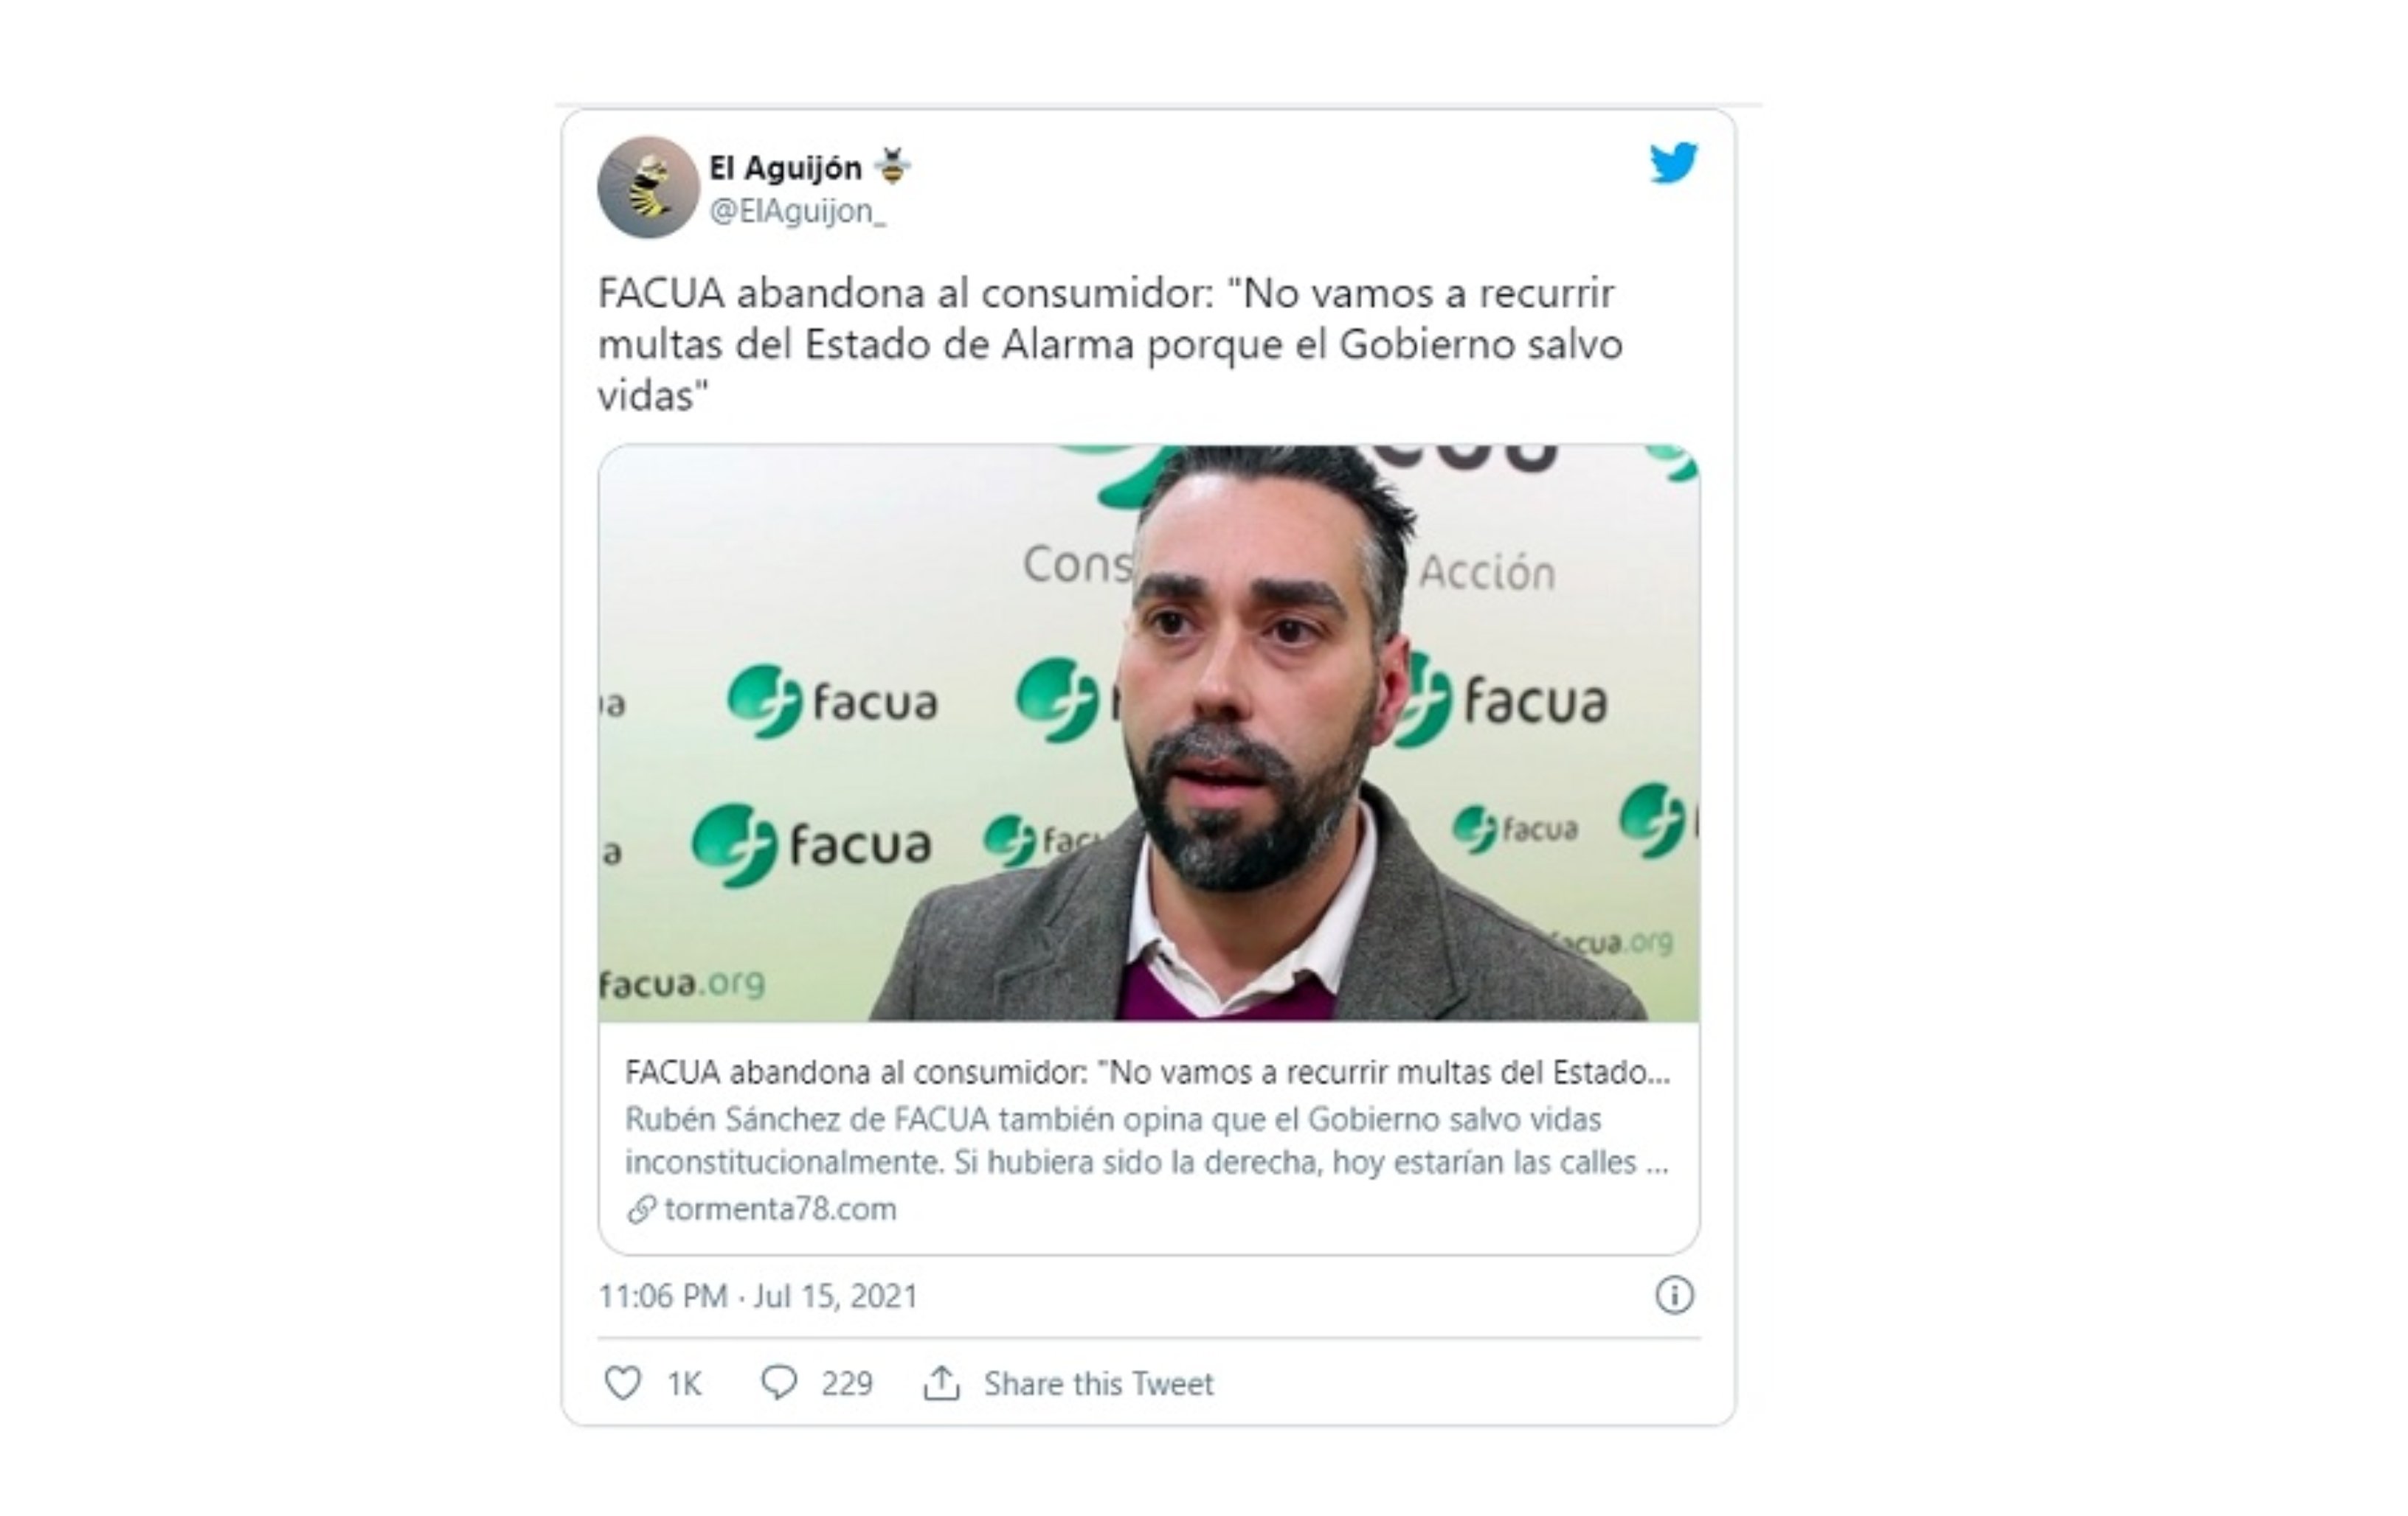This screenshot has width=2408, height=1516.
Task: Visit the @ElAguijon_ handle
Action: (797, 211)
